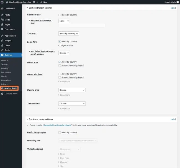Open Max failed login attempts dropdown

[x=64, y=53]
